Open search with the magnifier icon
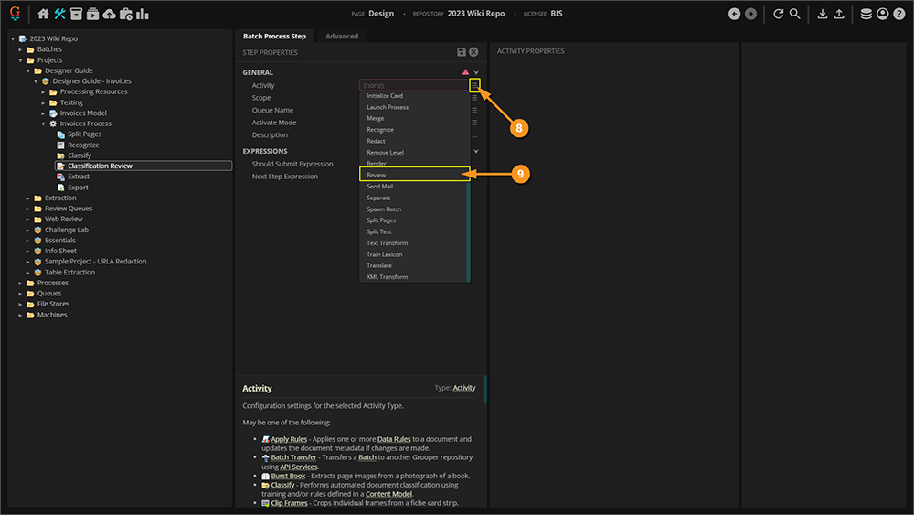 [x=795, y=14]
